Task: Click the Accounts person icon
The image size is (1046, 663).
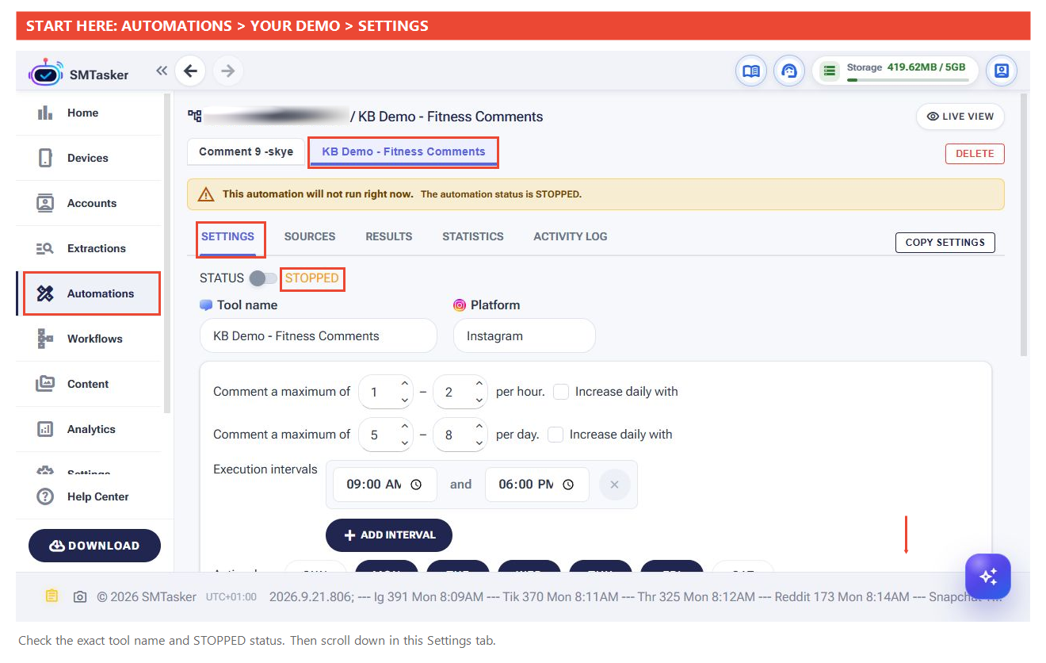Action: (x=45, y=203)
